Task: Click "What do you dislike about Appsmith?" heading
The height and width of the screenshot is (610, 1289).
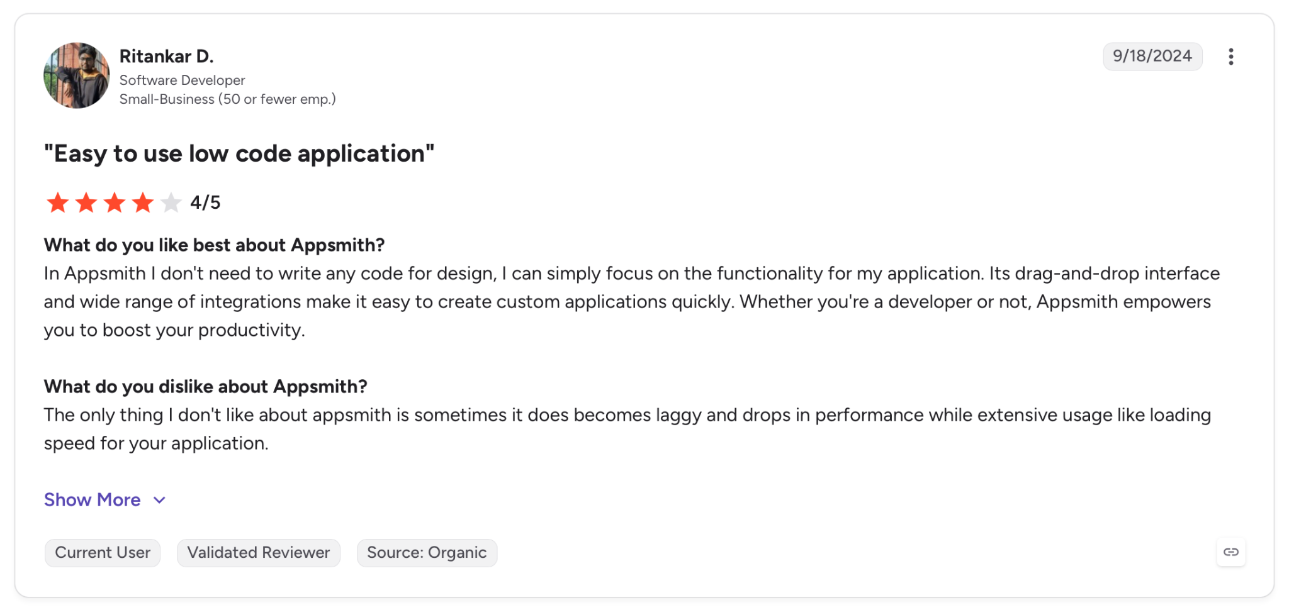Action: pos(205,386)
